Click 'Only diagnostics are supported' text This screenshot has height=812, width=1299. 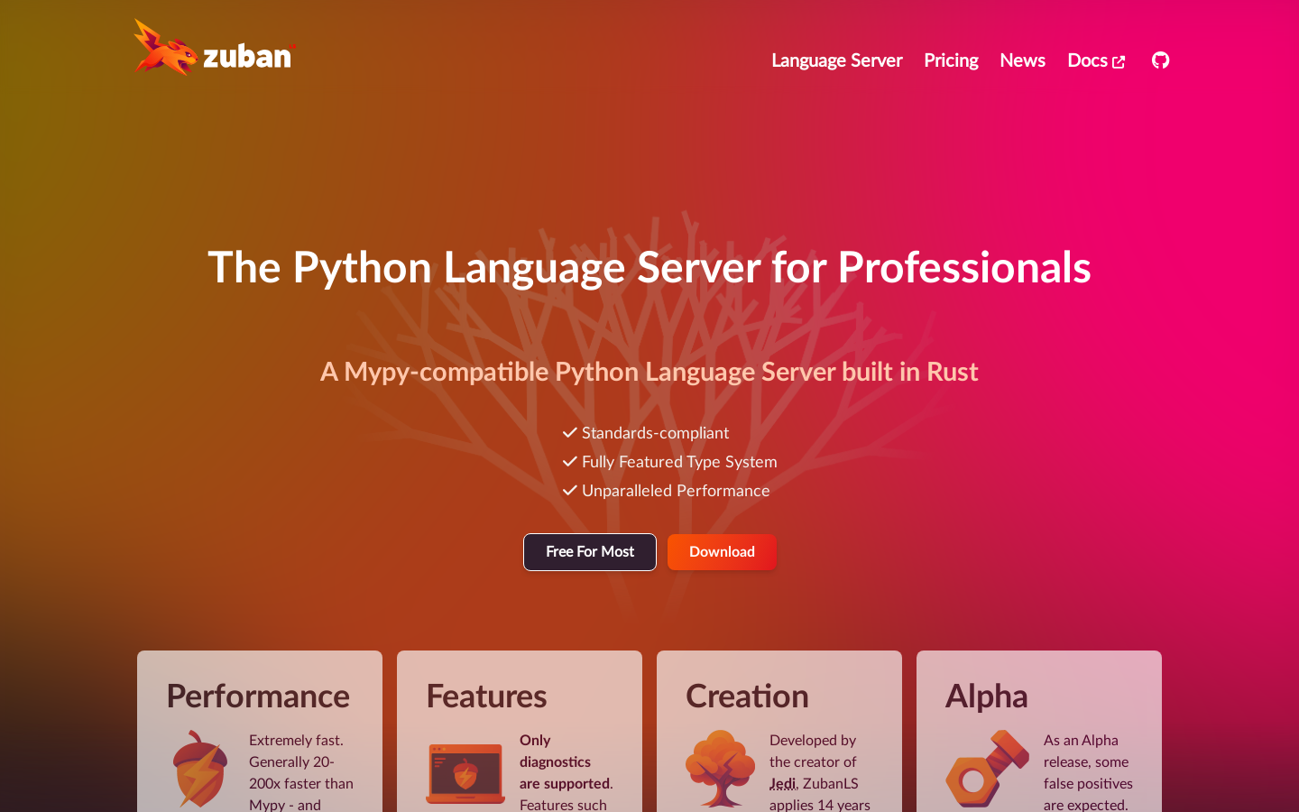coord(566,761)
